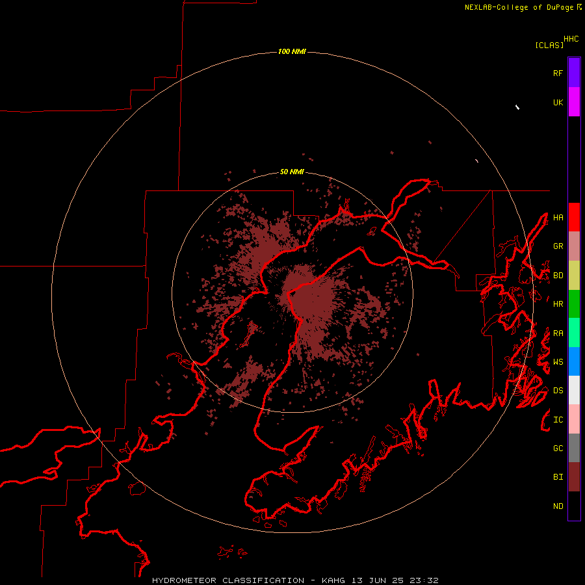The height and width of the screenshot is (585, 585).
Task: Click the GC gray legend swatch
Action: [574, 448]
